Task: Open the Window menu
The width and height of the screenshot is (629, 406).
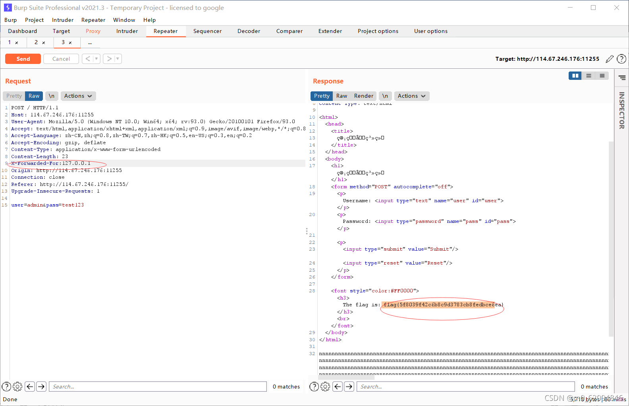Action: 124,20
